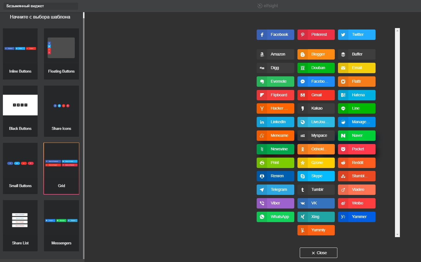Click the Naver N icon
The height and width of the screenshot is (262, 421).
[x=343, y=136]
